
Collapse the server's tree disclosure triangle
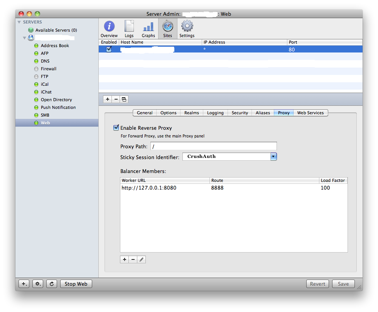[24, 38]
